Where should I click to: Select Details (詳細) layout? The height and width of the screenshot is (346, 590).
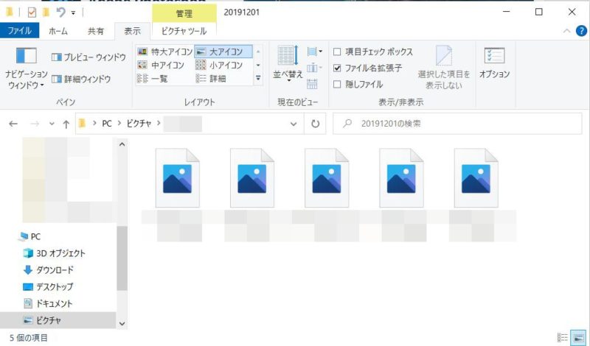pos(211,79)
